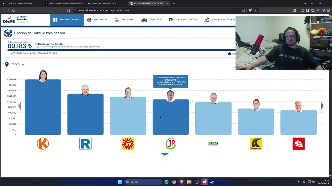This screenshot has height=186, width=332.
Task: Open Brave Rewards triangle icon
Action: pos(256,10)
